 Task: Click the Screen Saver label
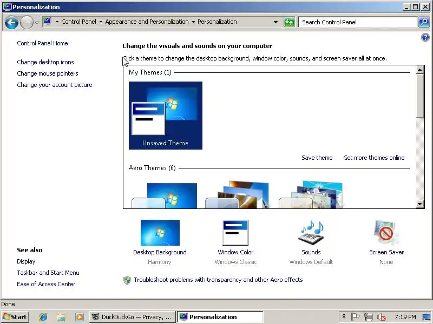[x=386, y=252]
